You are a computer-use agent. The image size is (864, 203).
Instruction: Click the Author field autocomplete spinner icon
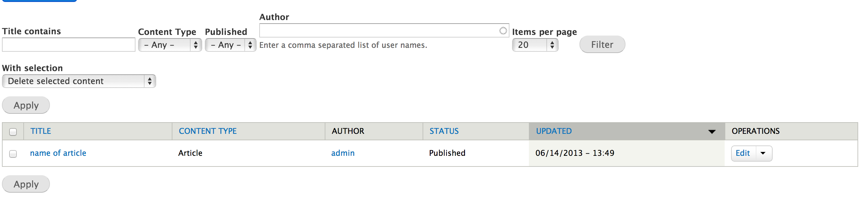coord(503,30)
